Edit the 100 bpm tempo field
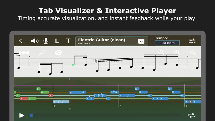Image resolution: width=215 pixels, height=121 pixels. coord(167,43)
